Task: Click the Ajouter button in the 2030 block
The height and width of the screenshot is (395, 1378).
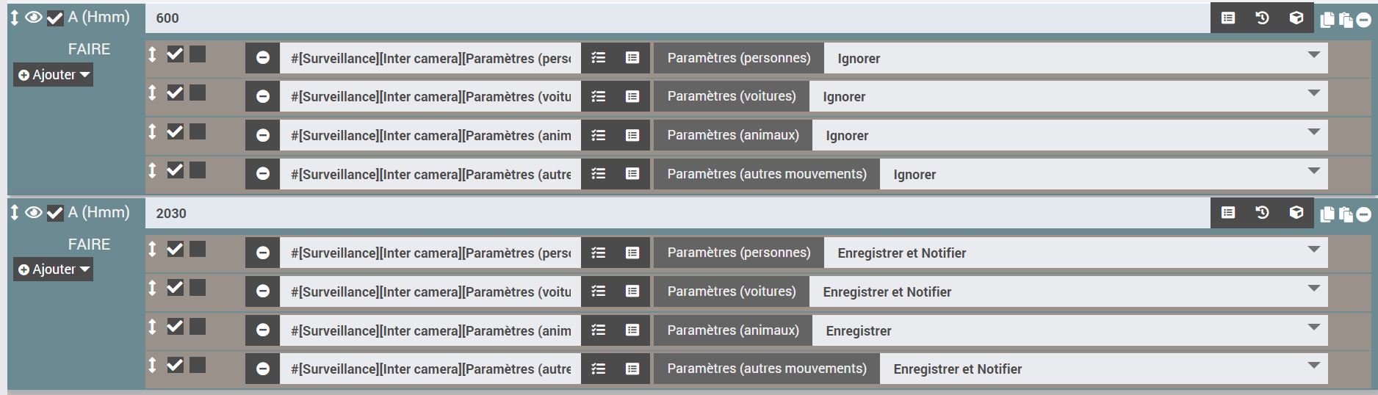Action: [54, 269]
